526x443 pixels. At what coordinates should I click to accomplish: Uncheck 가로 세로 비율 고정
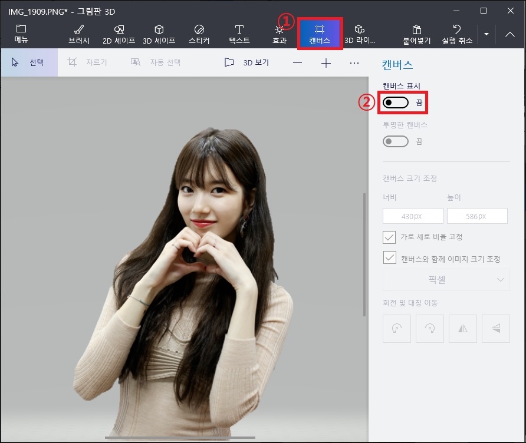[x=389, y=237]
